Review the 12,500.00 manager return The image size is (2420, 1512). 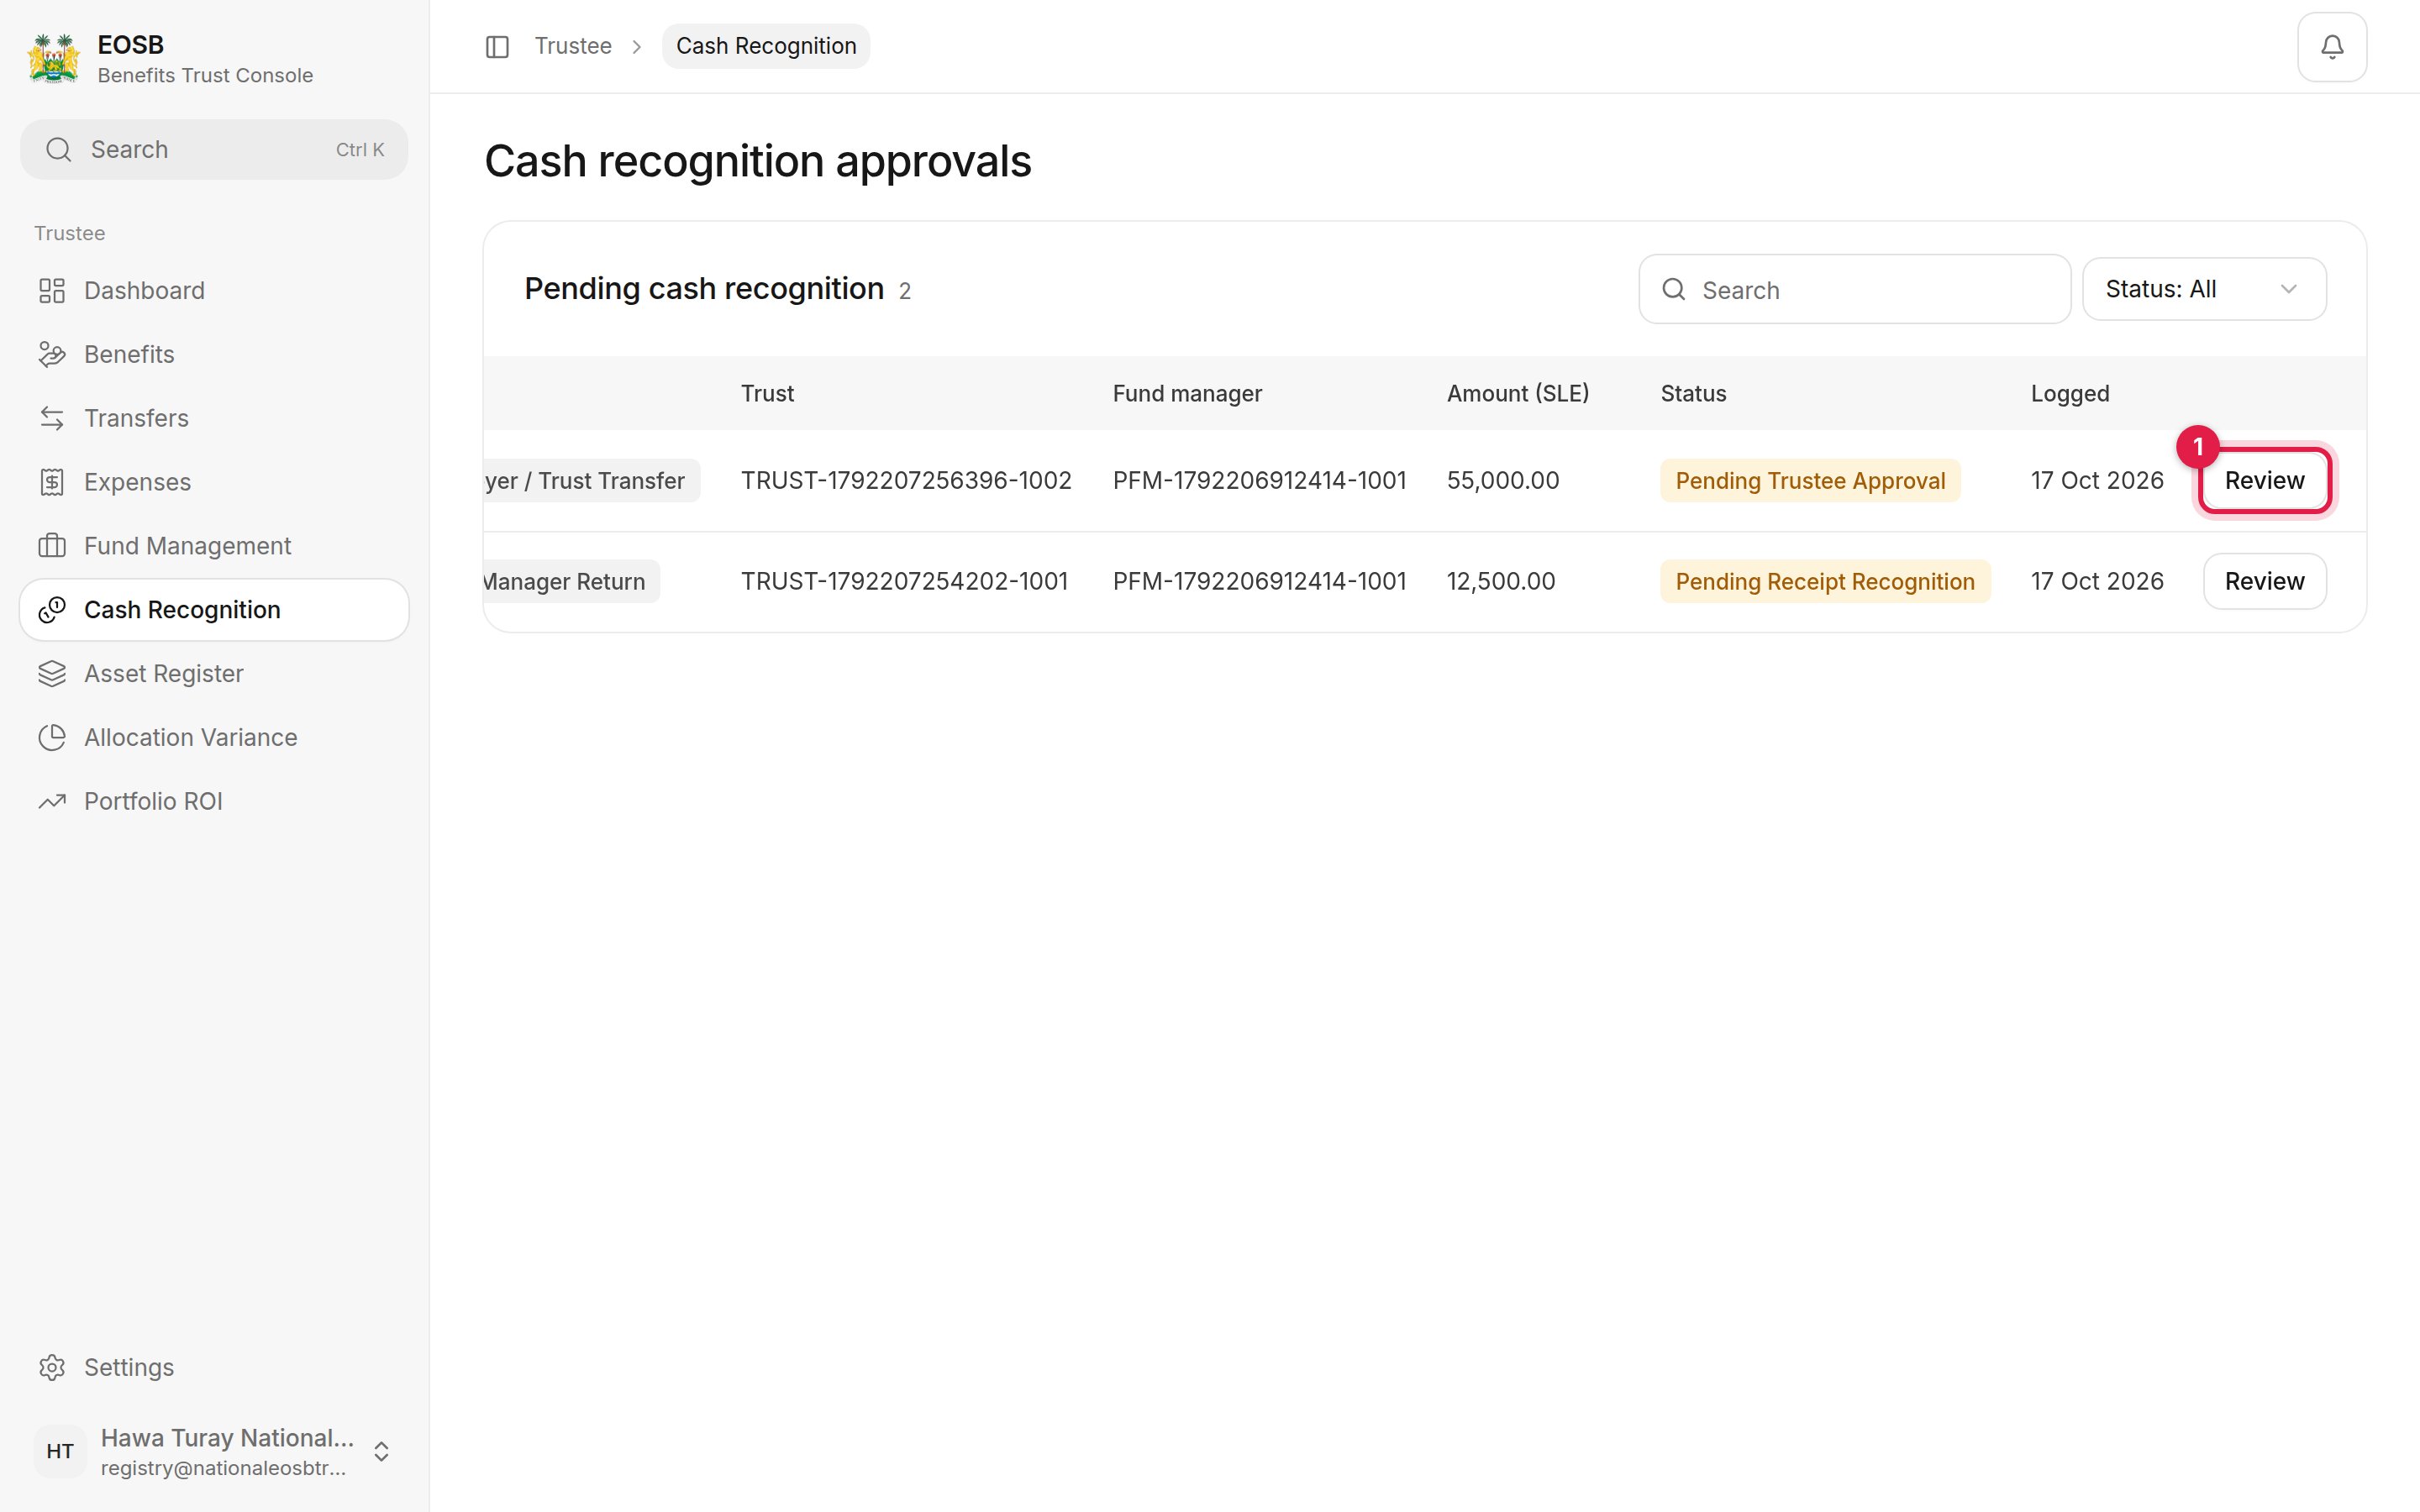click(x=2264, y=581)
